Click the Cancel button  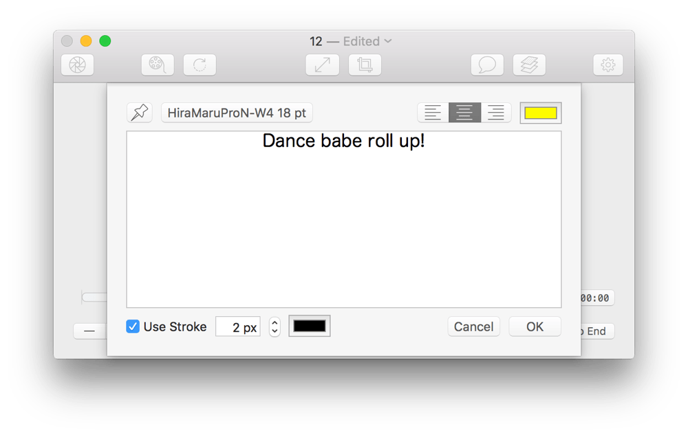(473, 326)
